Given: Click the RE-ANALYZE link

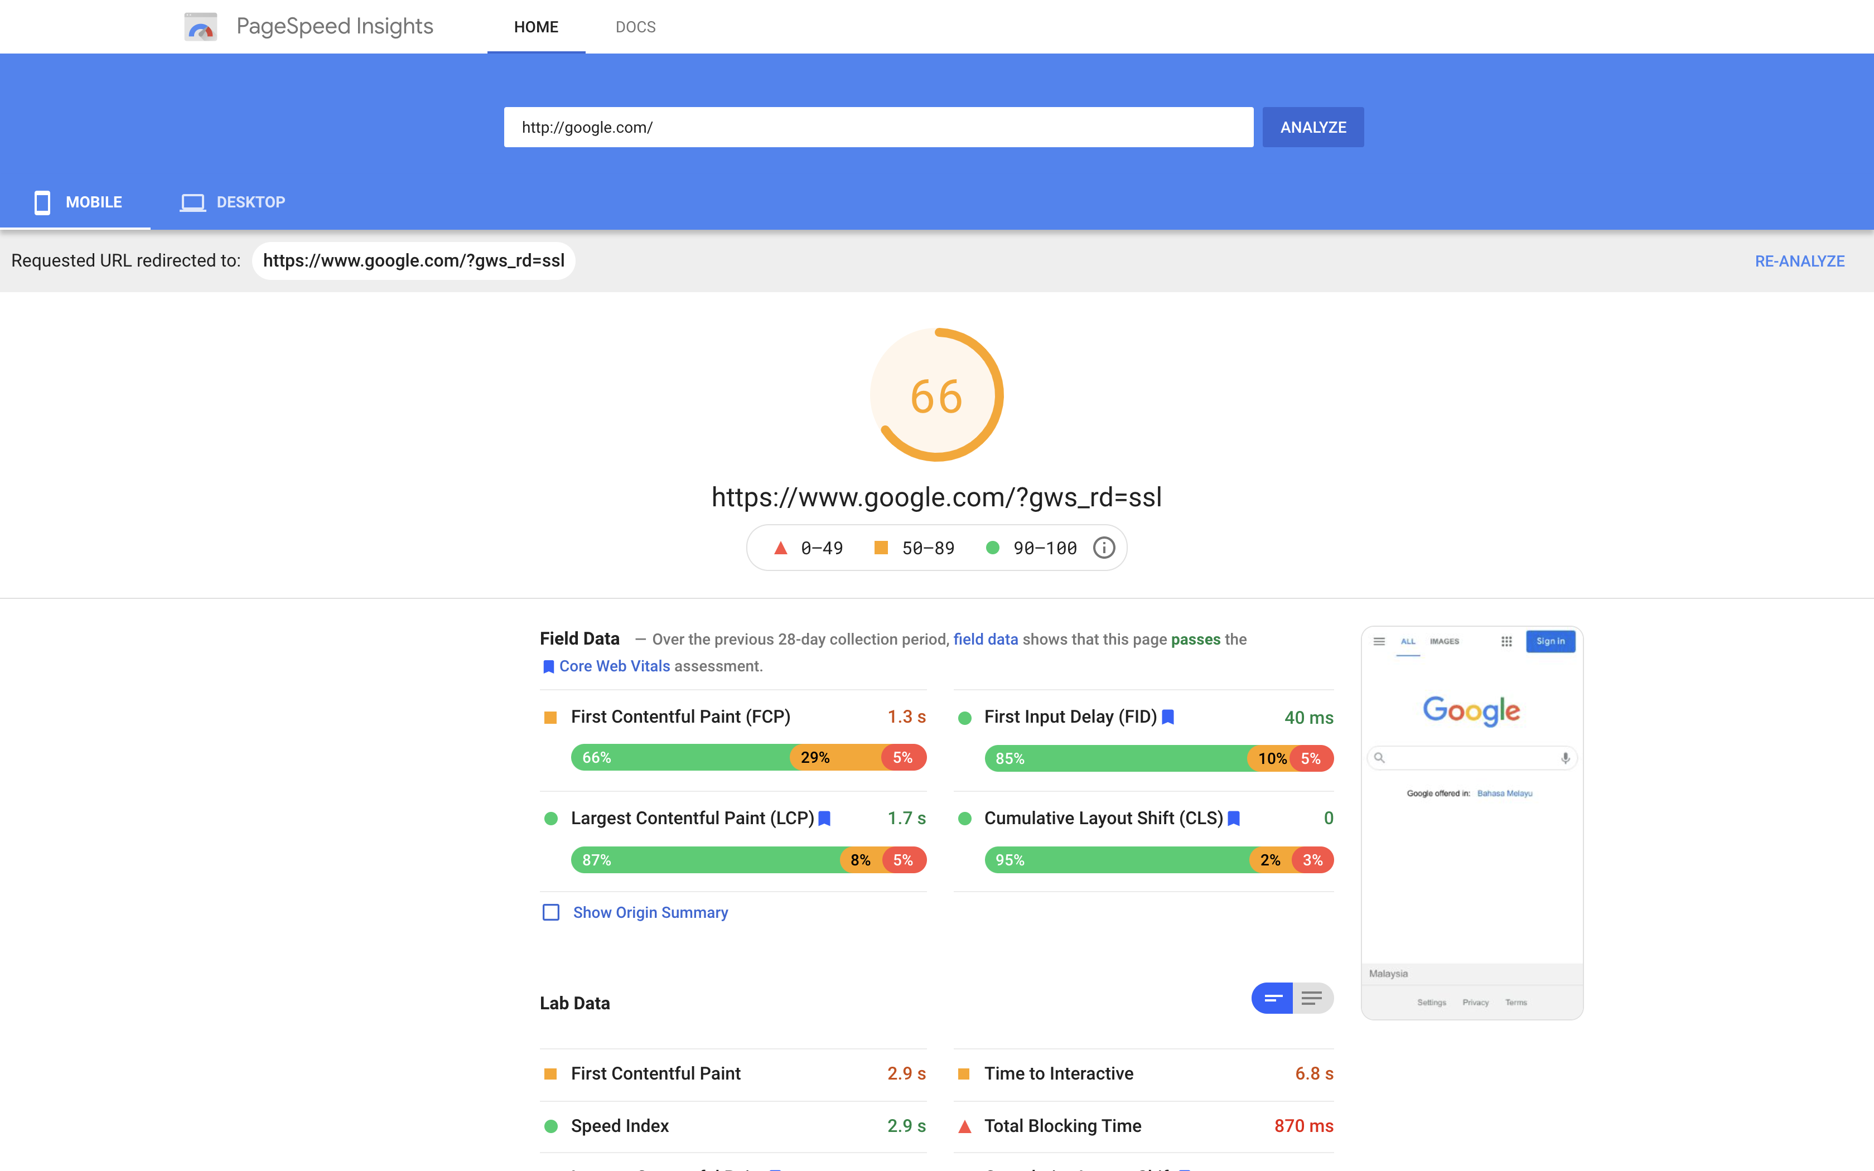Looking at the screenshot, I should [1799, 261].
